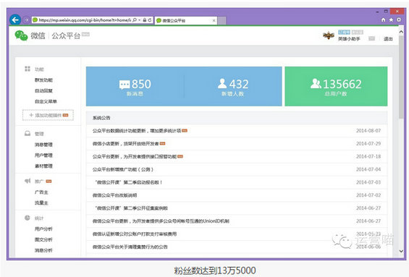
Task: Click the 135662 总用户数 count
Action: pyautogui.click(x=342, y=84)
